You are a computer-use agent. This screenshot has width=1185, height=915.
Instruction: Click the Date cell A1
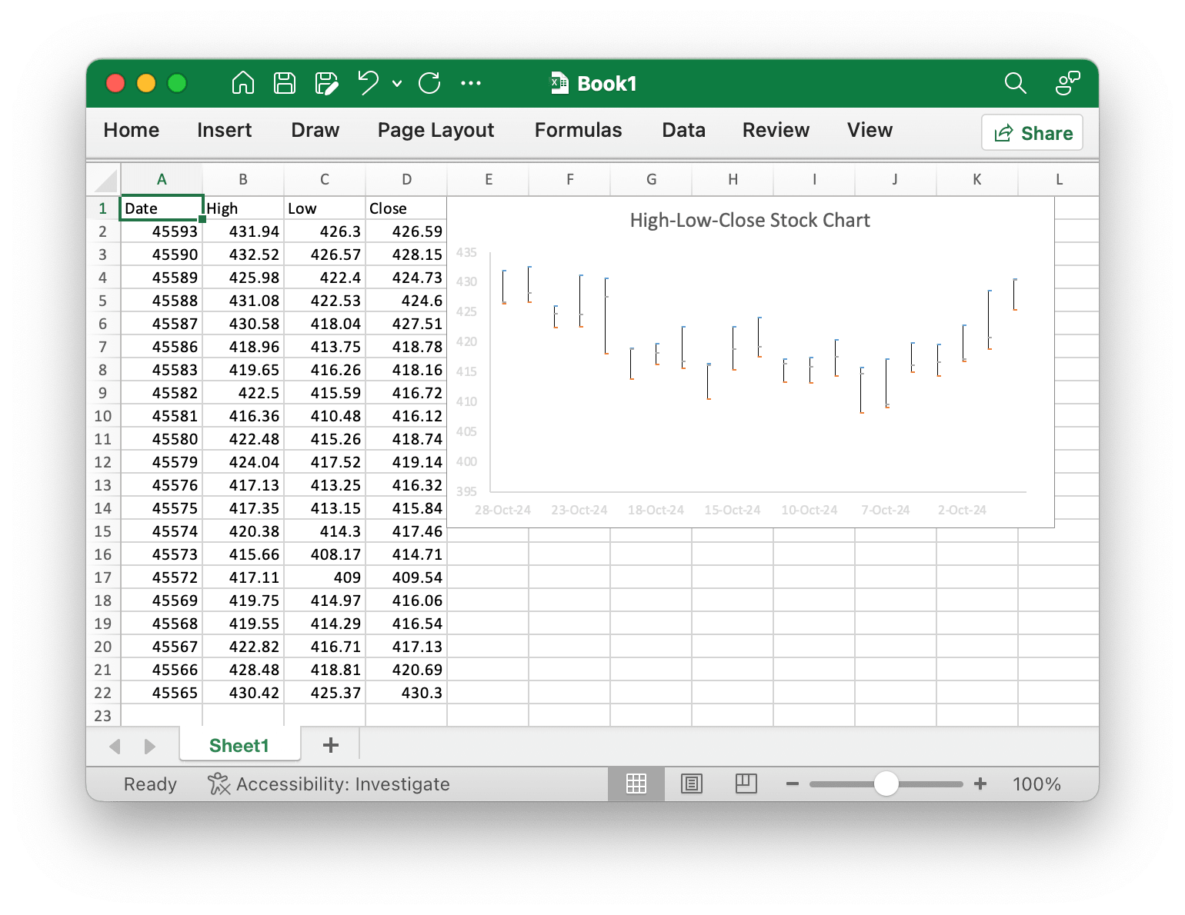point(162,208)
